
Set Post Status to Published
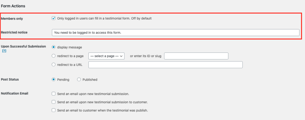79,79
